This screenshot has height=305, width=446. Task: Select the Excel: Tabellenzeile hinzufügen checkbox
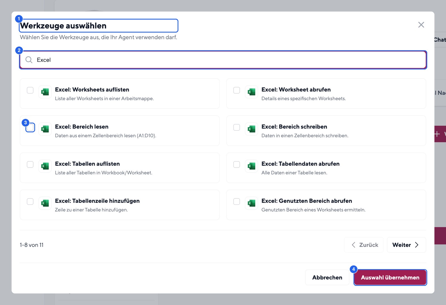[x=30, y=201]
